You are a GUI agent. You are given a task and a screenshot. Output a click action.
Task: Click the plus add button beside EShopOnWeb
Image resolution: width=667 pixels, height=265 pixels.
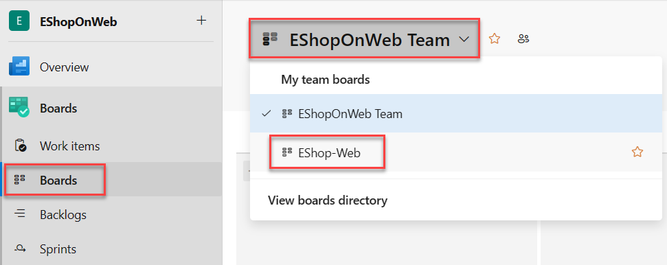[201, 20]
